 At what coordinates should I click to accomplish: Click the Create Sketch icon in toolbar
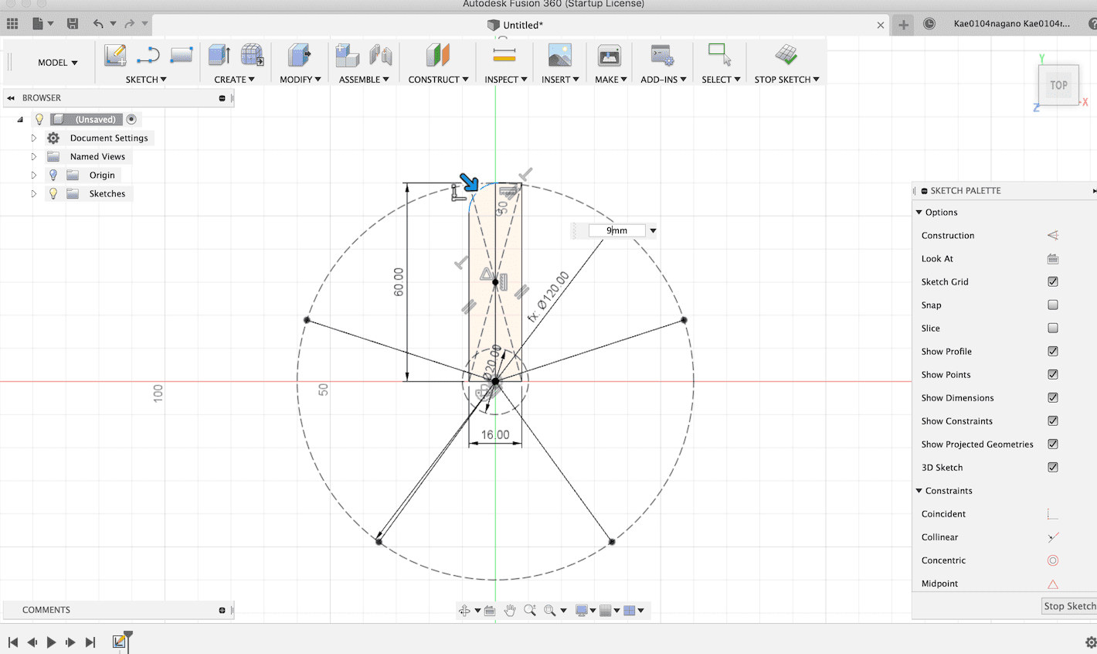point(115,56)
